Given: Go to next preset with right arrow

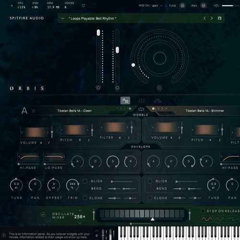Looking at the screenshot, I should click(x=212, y=18).
